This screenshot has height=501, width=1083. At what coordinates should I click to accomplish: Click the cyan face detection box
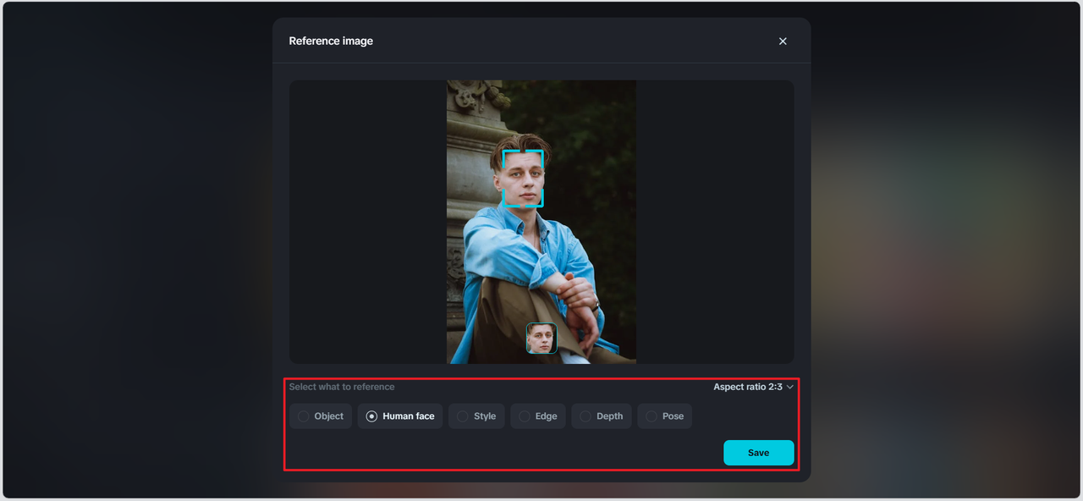523,179
